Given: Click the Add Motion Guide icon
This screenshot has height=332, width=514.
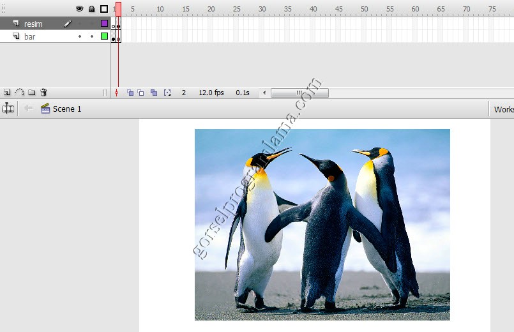Looking at the screenshot, I should click(x=19, y=93).
